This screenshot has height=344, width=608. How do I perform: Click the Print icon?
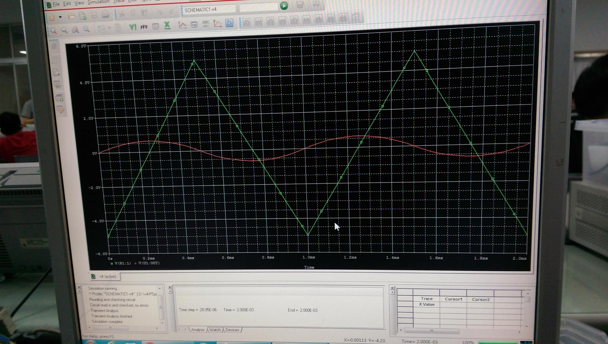click(x=105, y=15)
